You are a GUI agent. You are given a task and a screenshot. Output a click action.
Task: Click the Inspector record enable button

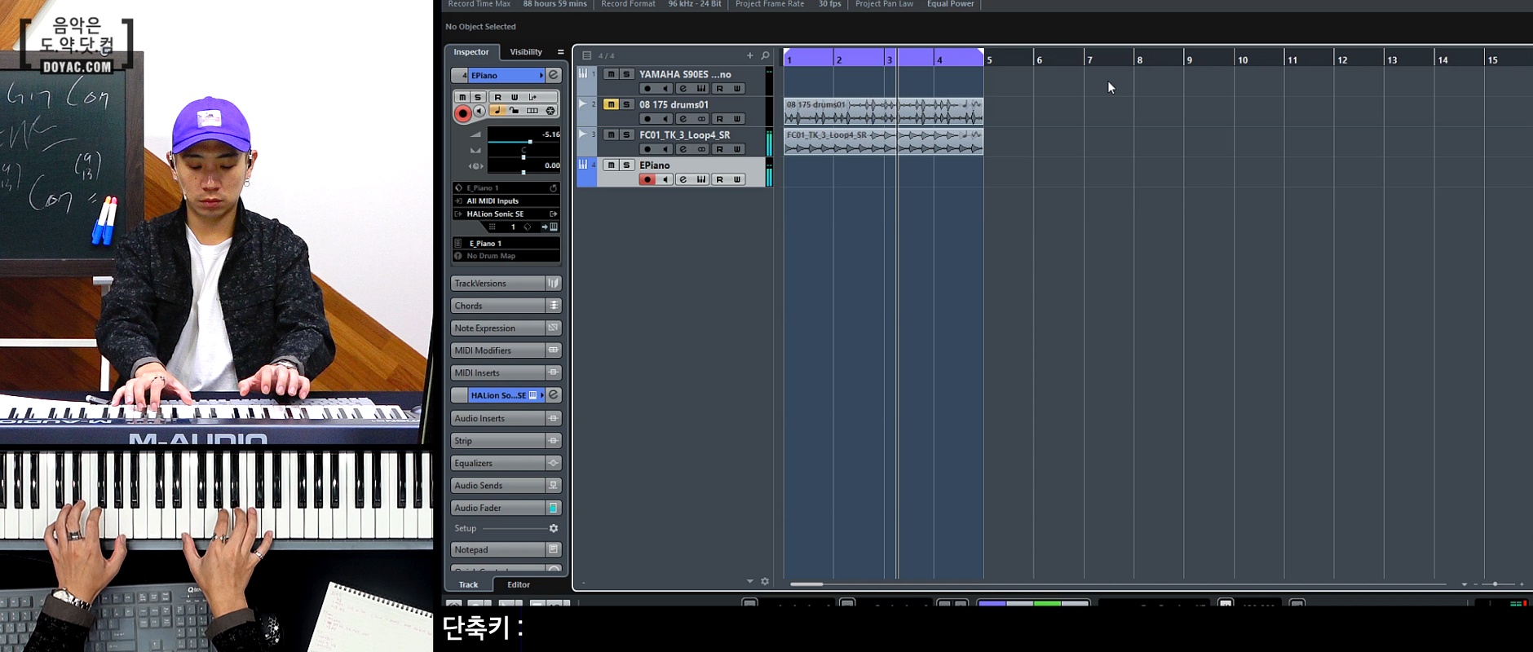pos(462,113)
